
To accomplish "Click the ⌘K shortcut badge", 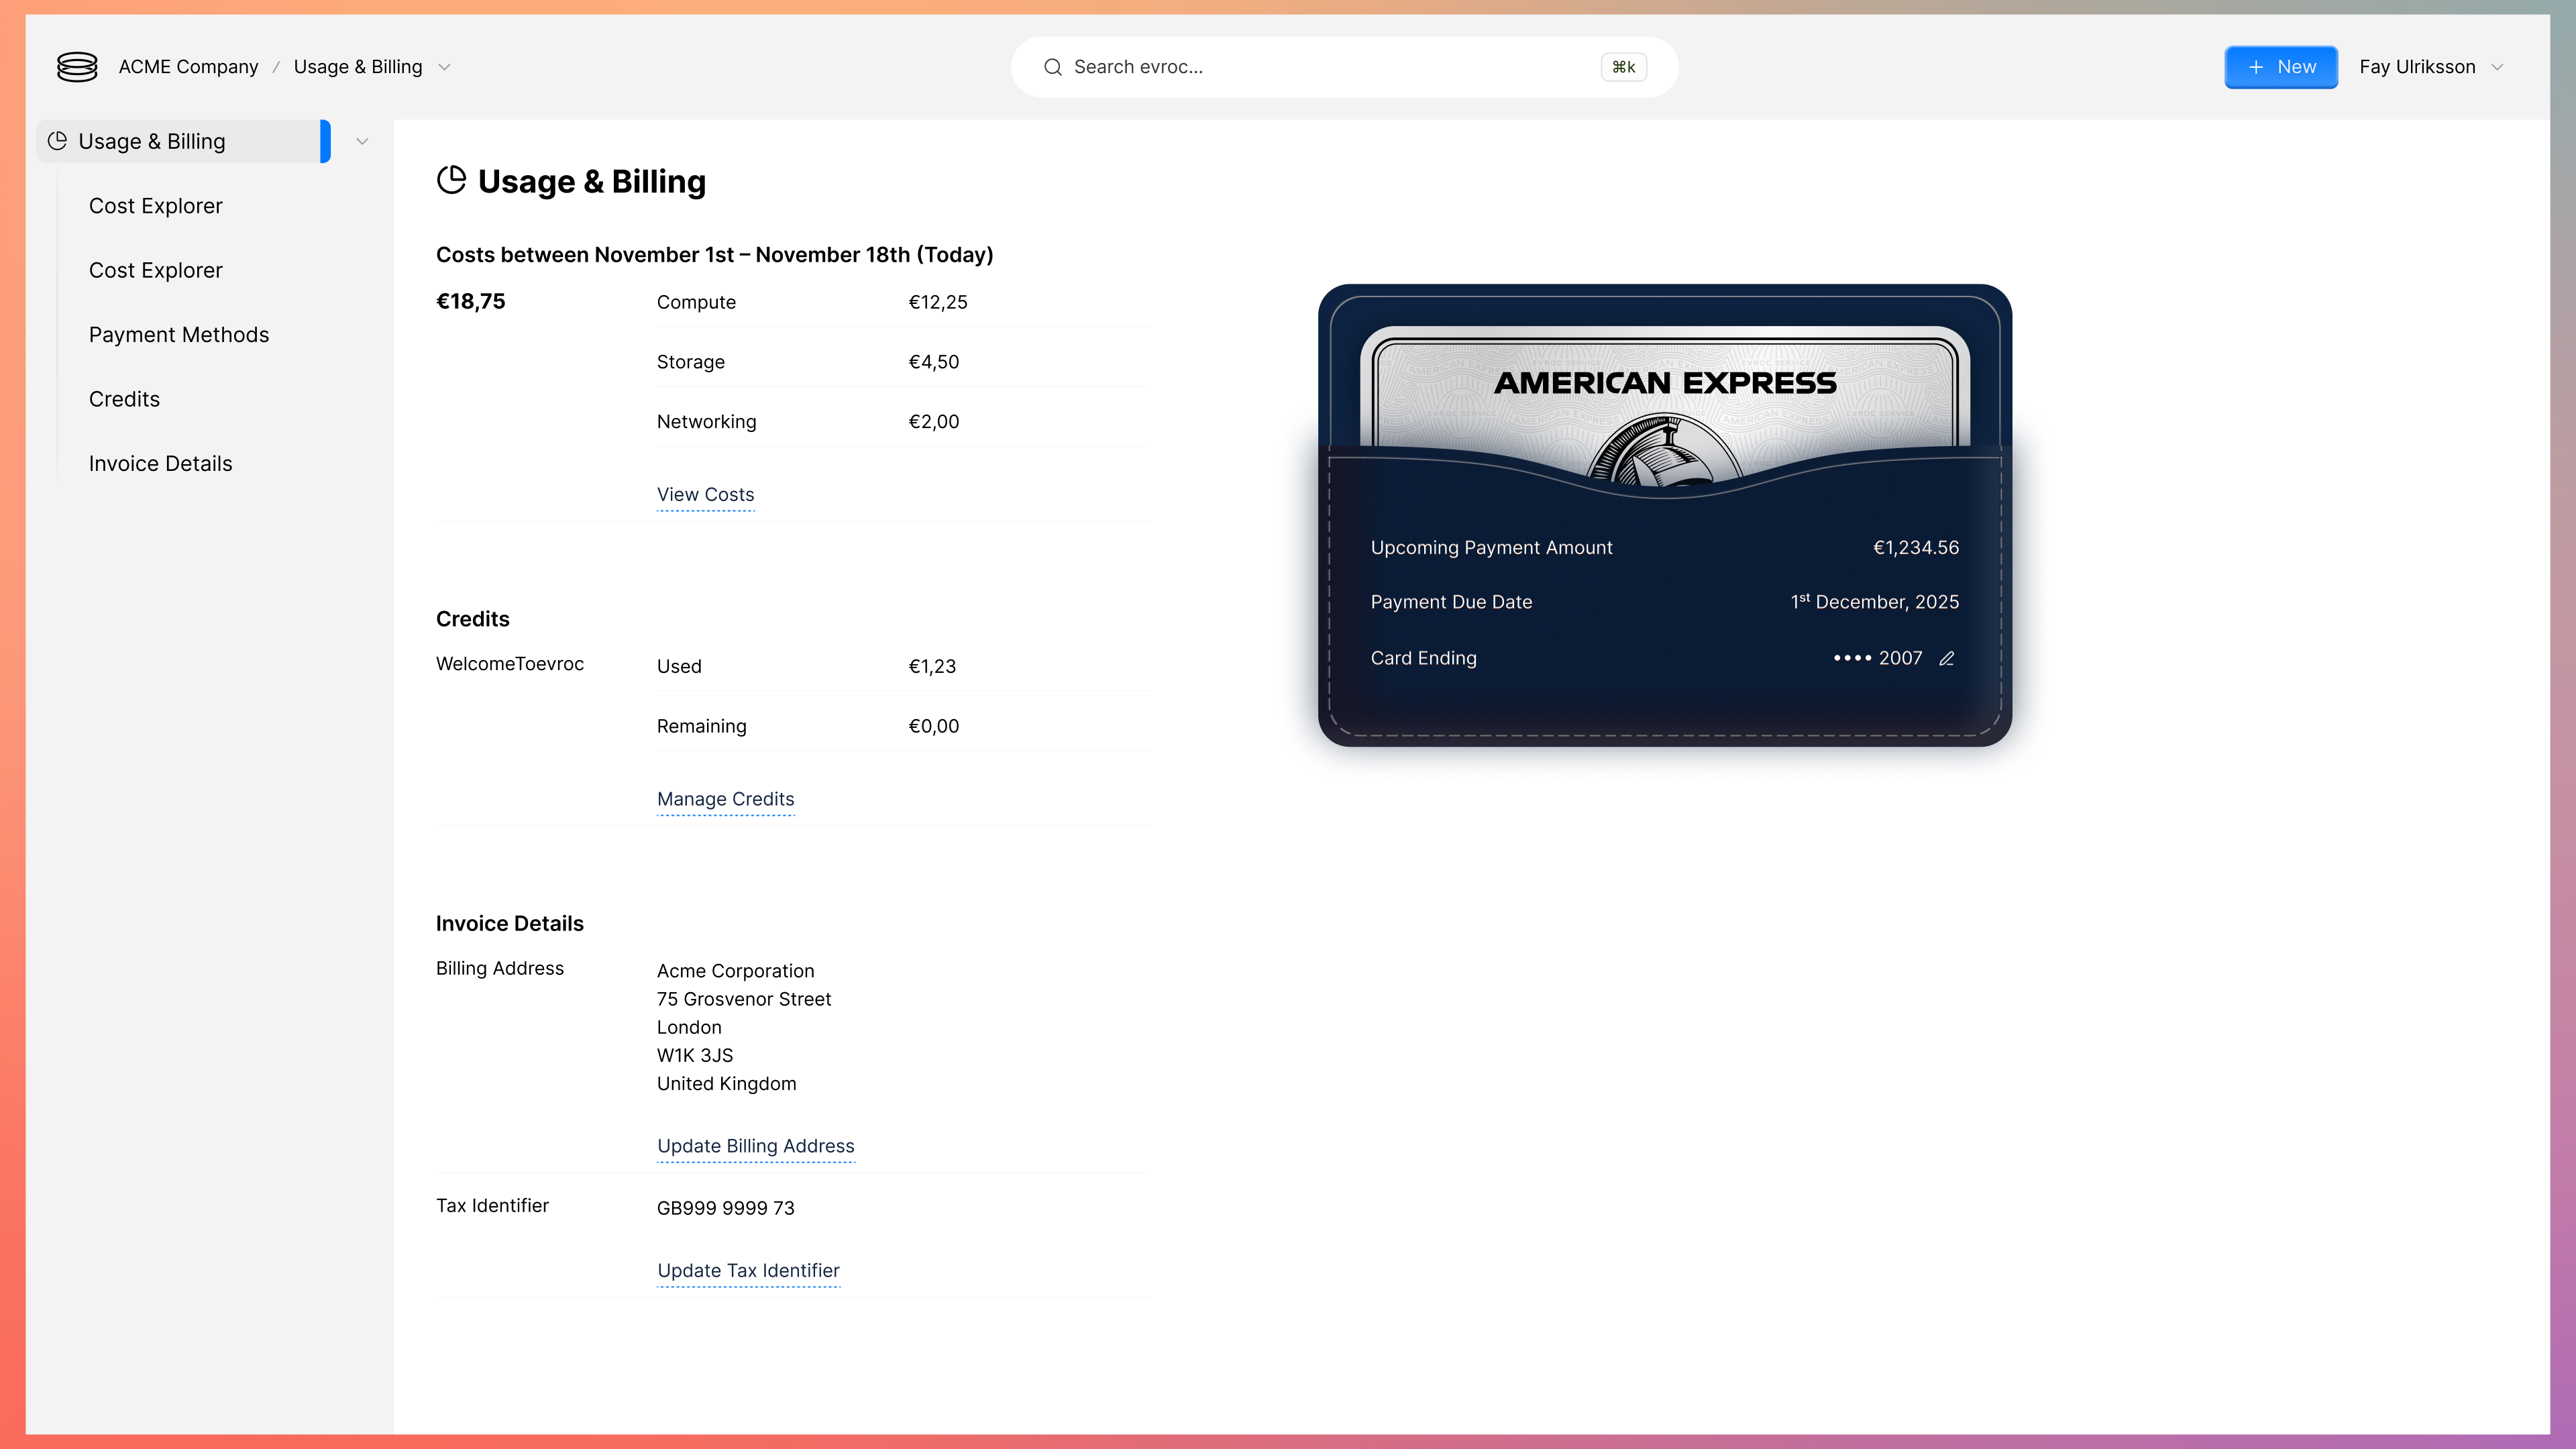I will pyautogui.click(x=1623, y=67).
